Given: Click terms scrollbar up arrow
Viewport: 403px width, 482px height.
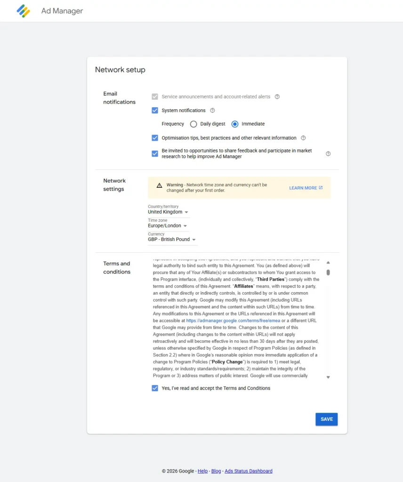Looking at the screenshot, I should [x=328, y=263].
